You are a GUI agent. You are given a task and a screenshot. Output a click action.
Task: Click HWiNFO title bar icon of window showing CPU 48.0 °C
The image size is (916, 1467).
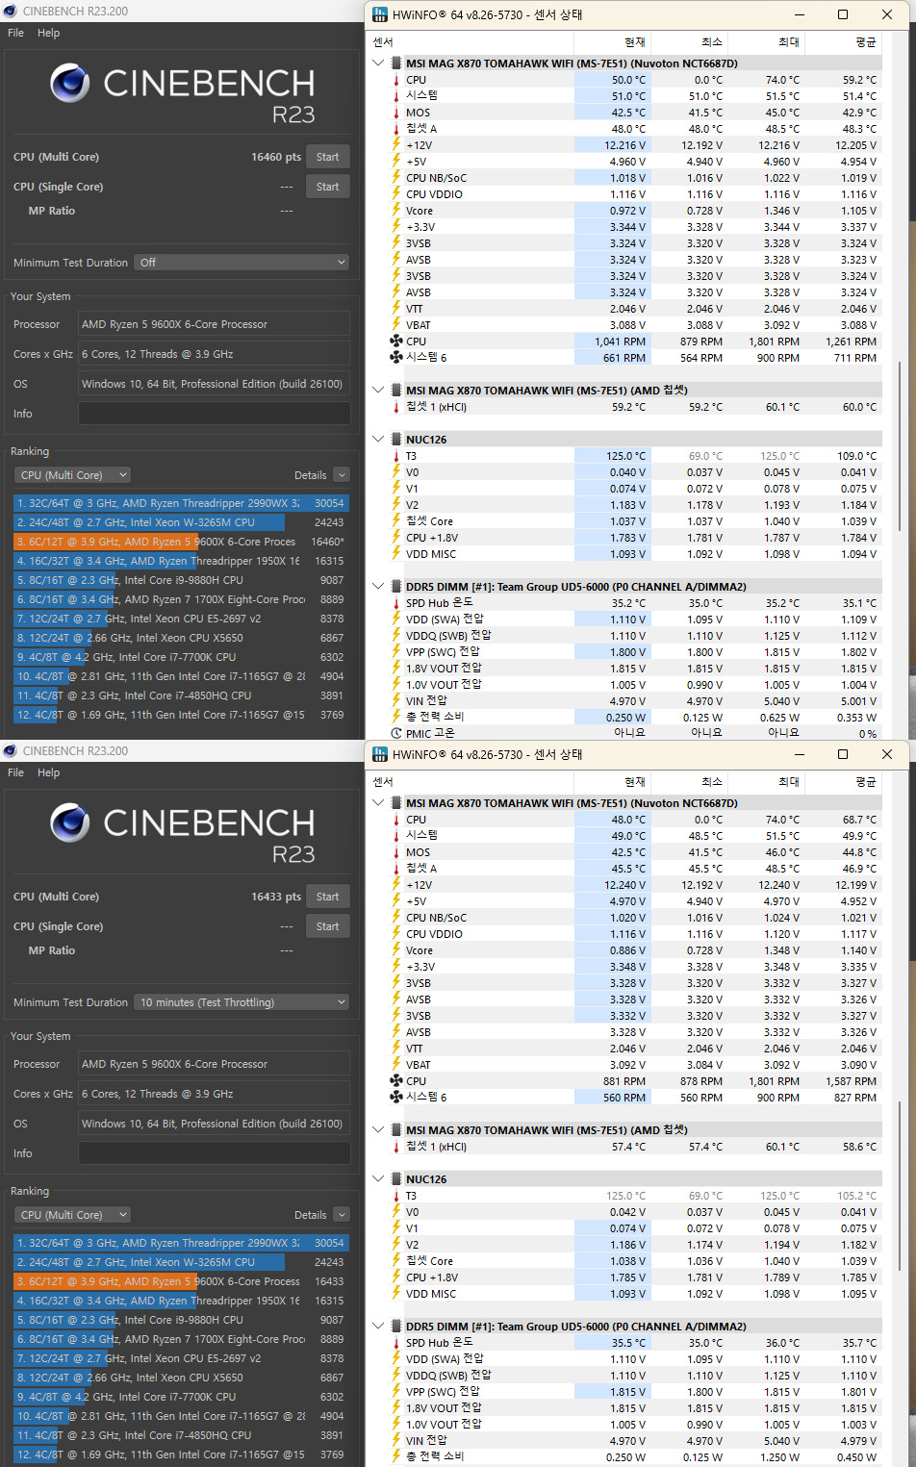pos(379,755)
